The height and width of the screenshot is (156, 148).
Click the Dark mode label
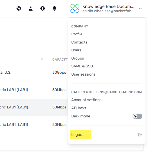pyautogui.click(x=81, y=116)
